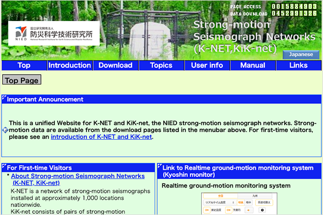Open About Strong-motion Seismograph Networks link
The height and width of the screenshot is (215, 323).
click(x=78, y=180)
